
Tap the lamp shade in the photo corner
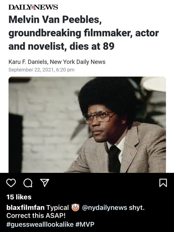click(154, 84)
